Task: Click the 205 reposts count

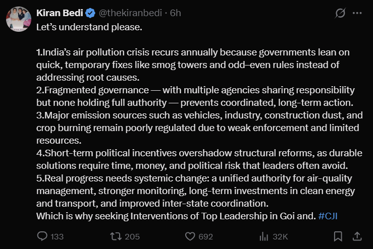Action: [x=132, y=236]
